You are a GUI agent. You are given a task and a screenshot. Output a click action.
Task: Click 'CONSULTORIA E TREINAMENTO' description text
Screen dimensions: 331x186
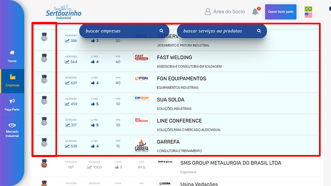179,151
